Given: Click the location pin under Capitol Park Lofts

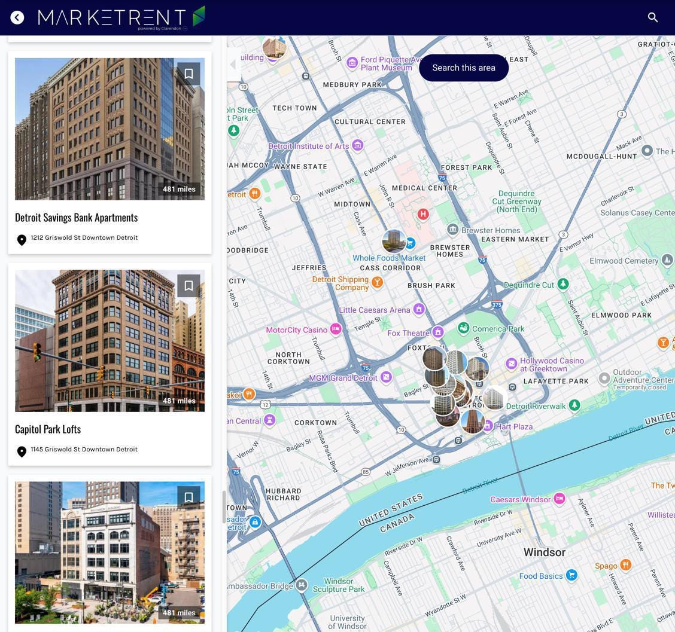Looking at the screenshot, I should pos(22,451).
